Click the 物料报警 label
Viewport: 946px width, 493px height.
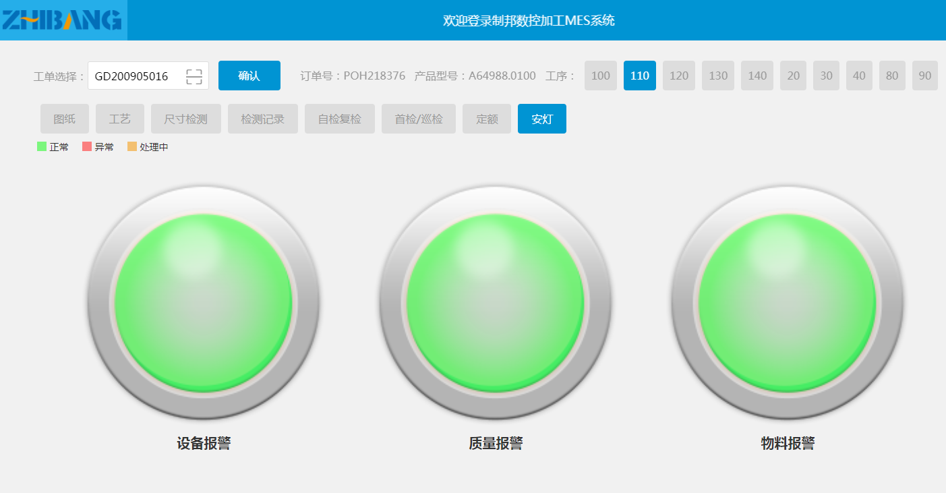[x=788, y=443]
